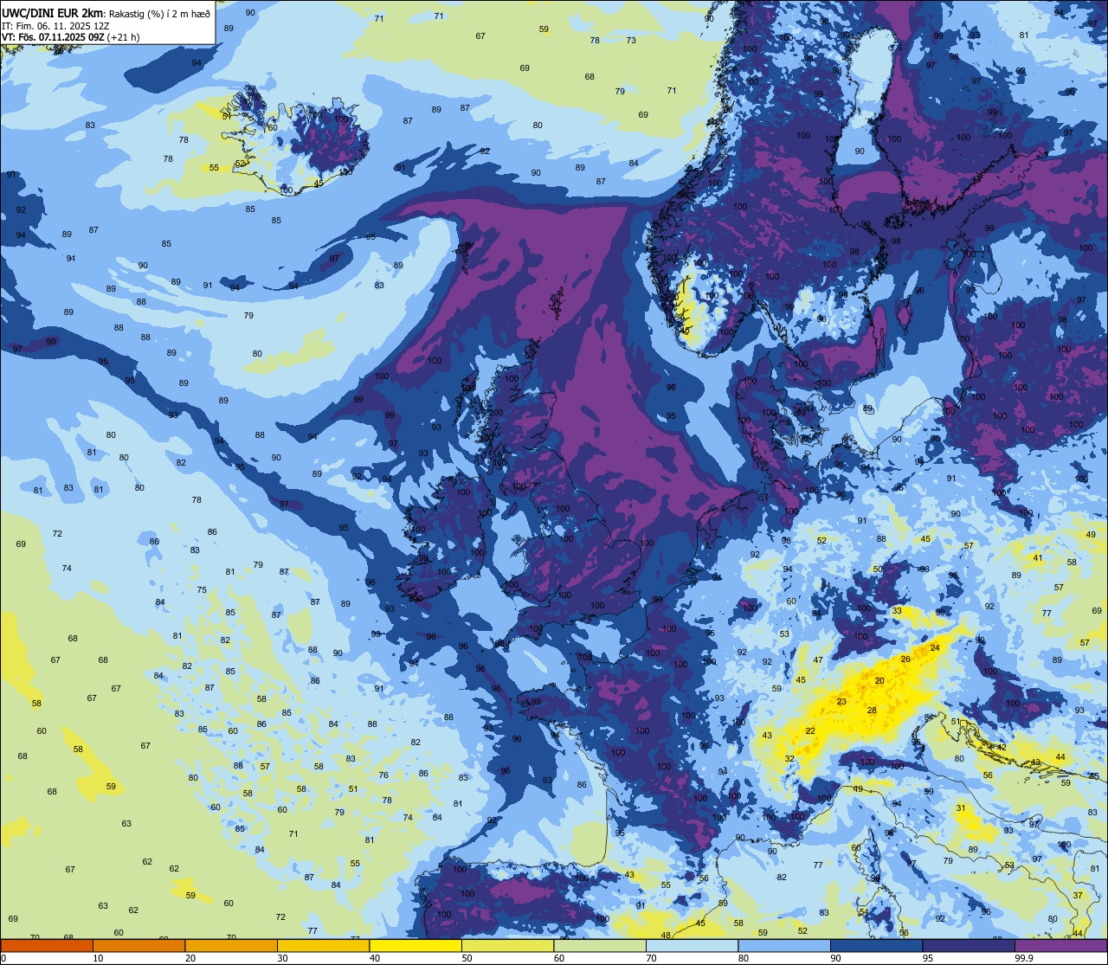Click the map value '31' over central Italy
This screenshot has height=965, width=1108.
click(961, 808)
